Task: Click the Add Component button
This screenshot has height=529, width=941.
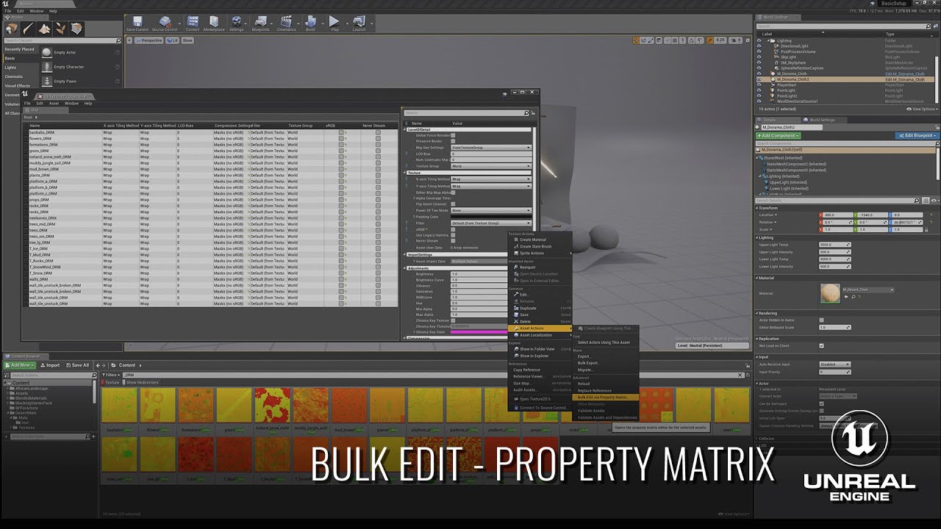Action: (778, 136)
